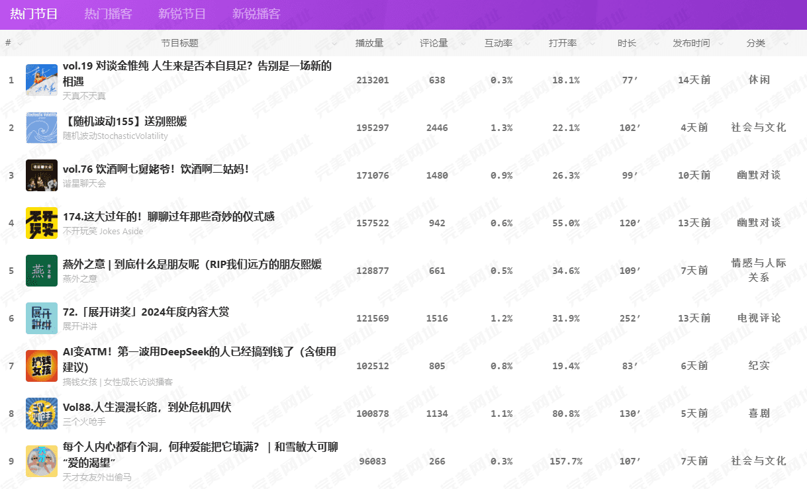Select duration 77′
Image resolution: width=807 pixels, height=489 pixels.
[630, 80]
